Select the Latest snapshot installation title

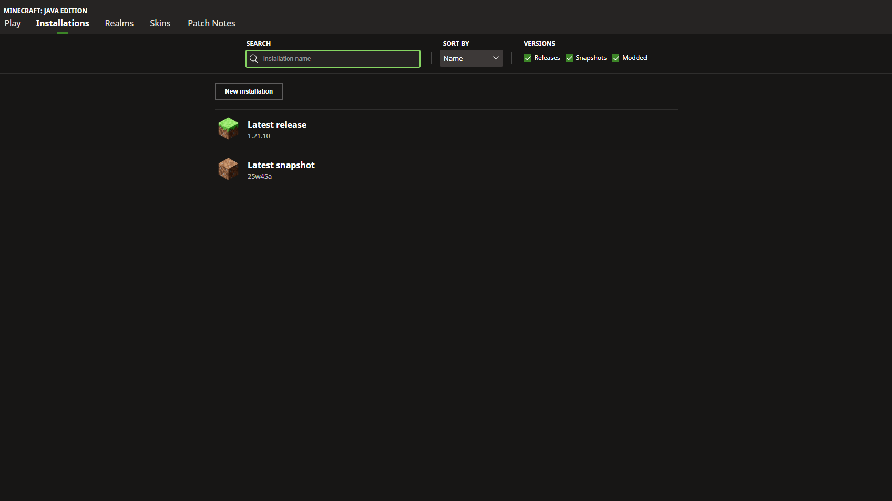click(x=281, y=165)
